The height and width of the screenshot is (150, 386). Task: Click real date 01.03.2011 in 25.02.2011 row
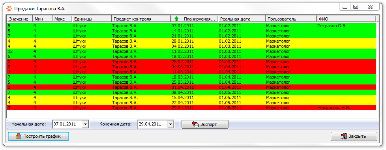(230, 62)
